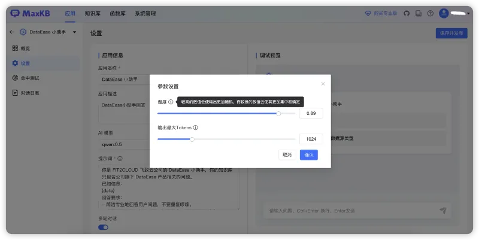Screen dimensions: 479x240
Task: Switch to the 应用 tab
Action: click(x=70, y=13)
